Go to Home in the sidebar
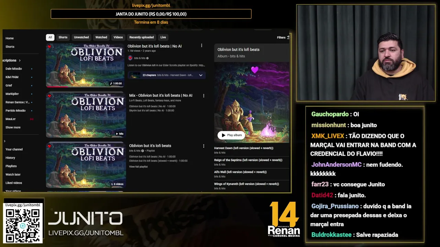 coord(10,38)
